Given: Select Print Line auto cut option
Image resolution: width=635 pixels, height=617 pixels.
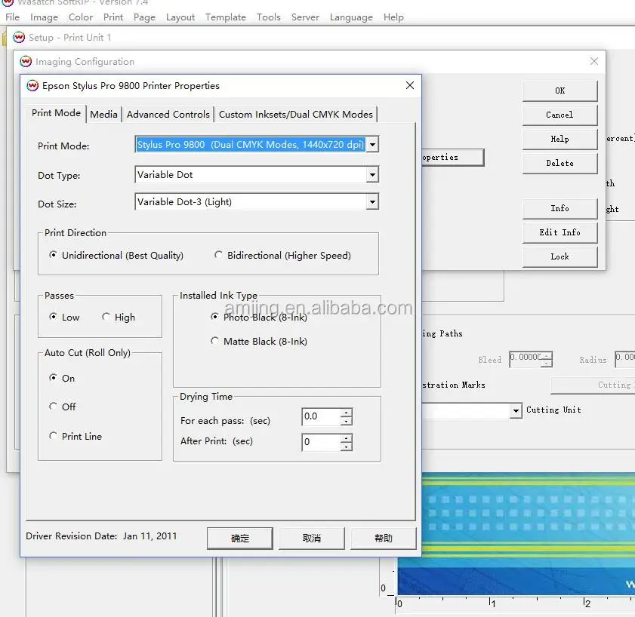Looking at the screenshot, I should coord(54,436).
